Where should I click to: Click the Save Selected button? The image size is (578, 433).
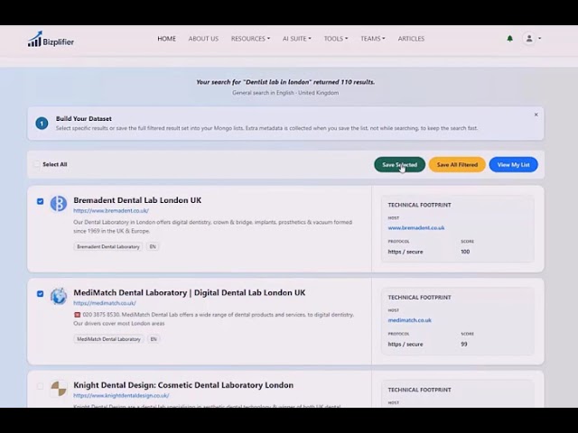point(399,164)
